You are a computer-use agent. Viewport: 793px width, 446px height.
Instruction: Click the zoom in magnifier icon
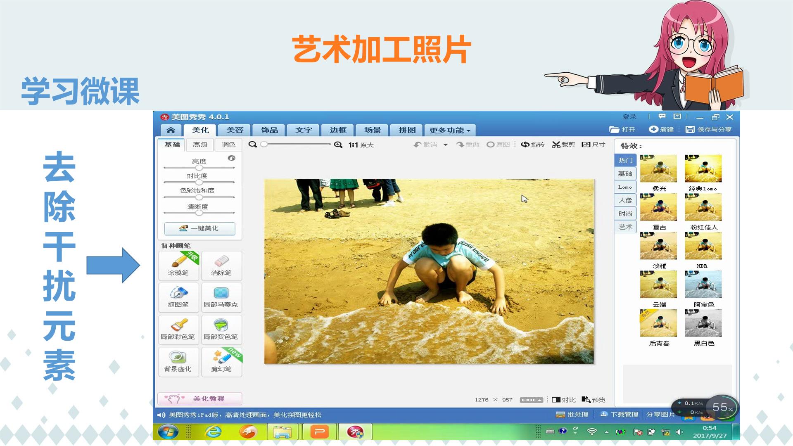338,145
